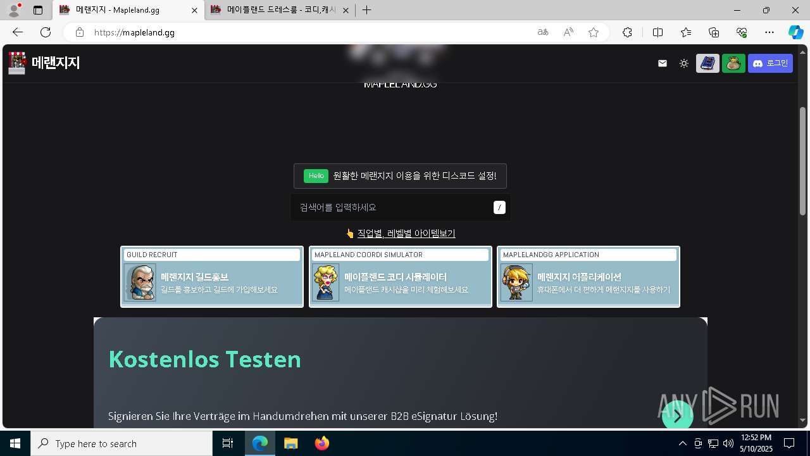
Task: Refresh the current page
Action: click(x=46, y=32)
